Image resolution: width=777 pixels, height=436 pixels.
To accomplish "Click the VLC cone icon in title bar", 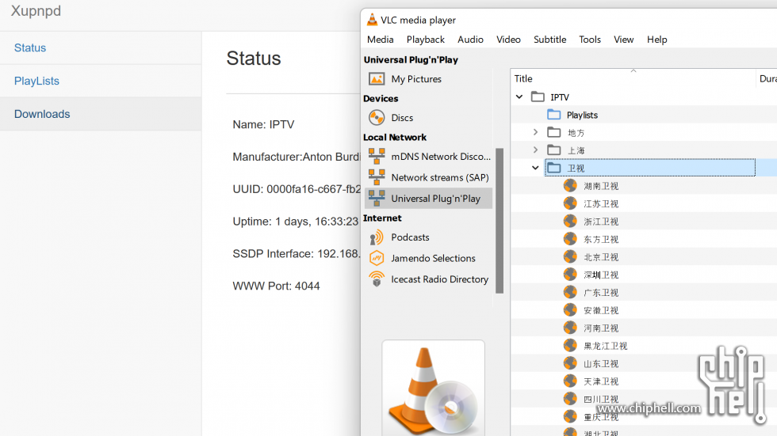I will click(x=372, y=20).
